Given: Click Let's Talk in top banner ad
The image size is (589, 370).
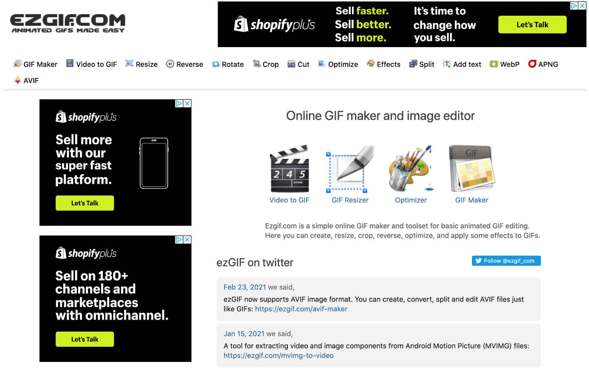Looking at the screenshot, I should click(532, 25).
